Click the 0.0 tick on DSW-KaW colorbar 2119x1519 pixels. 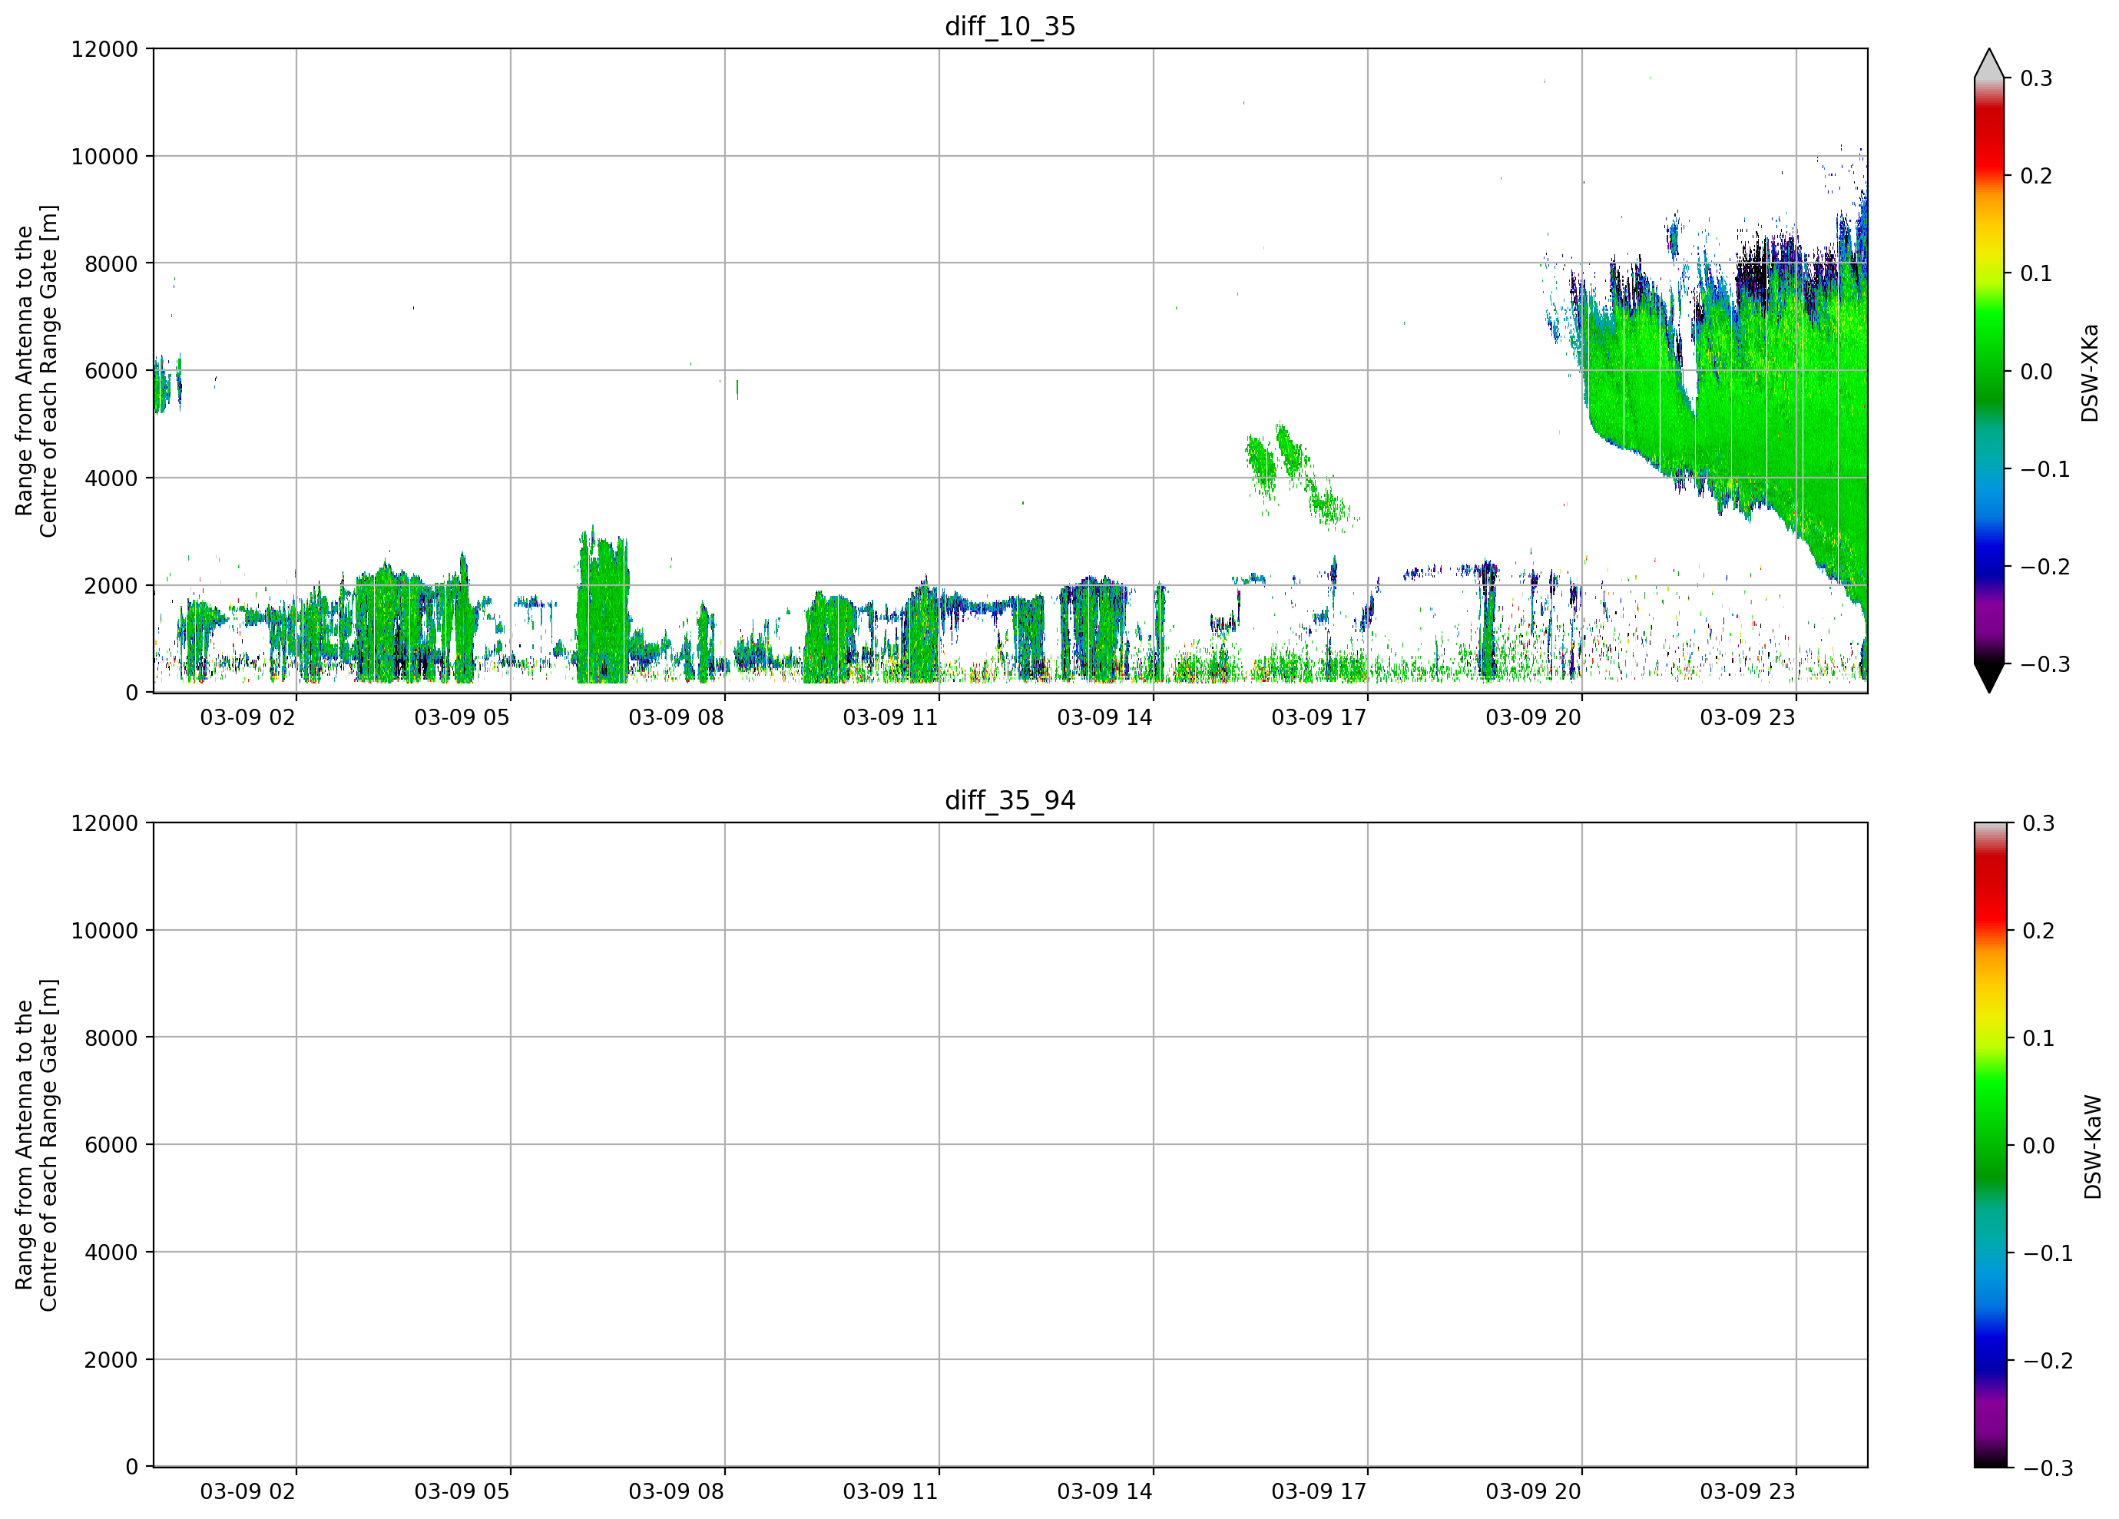coord(2038,1145)
